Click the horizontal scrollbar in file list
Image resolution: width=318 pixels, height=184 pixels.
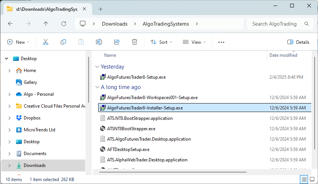coord(173,172)
